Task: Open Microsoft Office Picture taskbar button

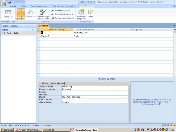Action: pyautogui.click(x=28, y=130)
